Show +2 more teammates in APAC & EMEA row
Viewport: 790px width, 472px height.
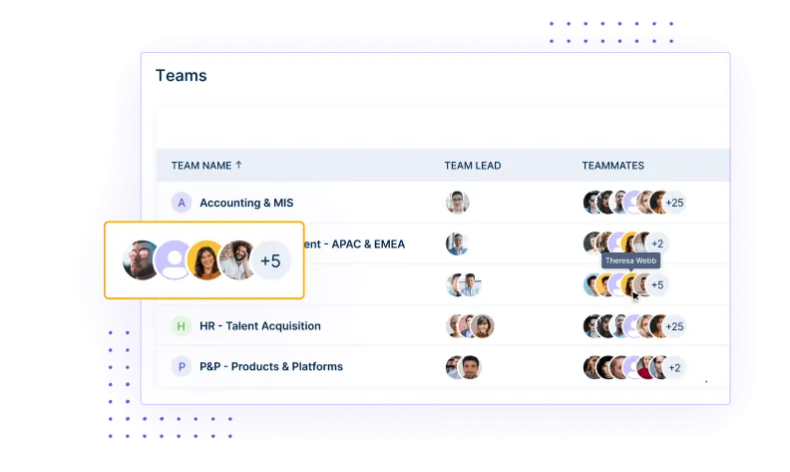click(x=657, y=243)
